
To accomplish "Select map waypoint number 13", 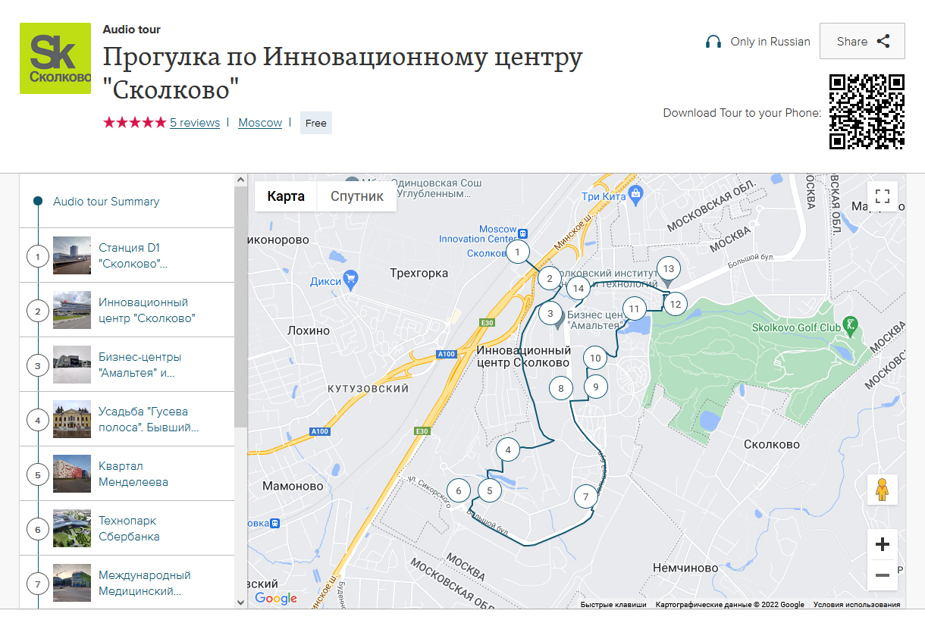I will [x=668, y=268].
